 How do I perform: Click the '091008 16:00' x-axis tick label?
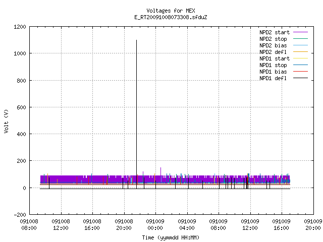[92, 225]
